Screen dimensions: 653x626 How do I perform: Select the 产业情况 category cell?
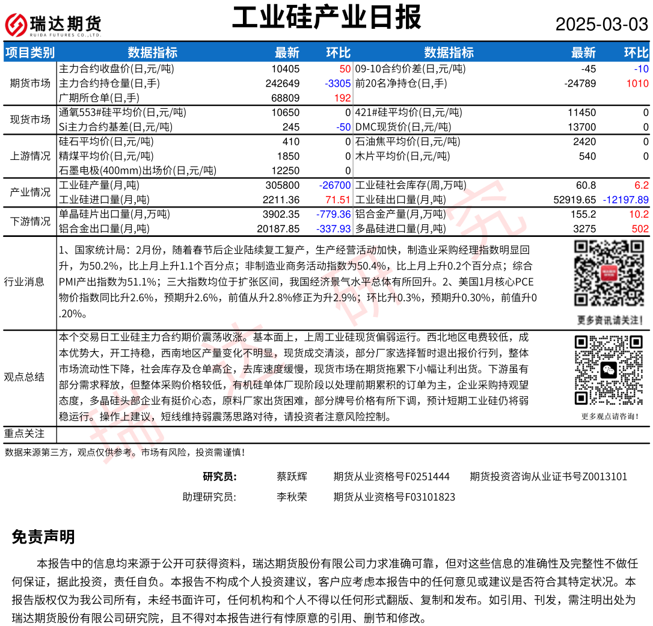30,192
